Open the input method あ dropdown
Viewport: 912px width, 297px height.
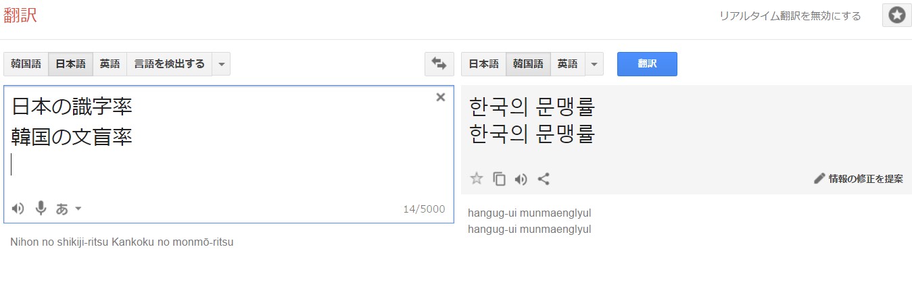tap(69, 209)
